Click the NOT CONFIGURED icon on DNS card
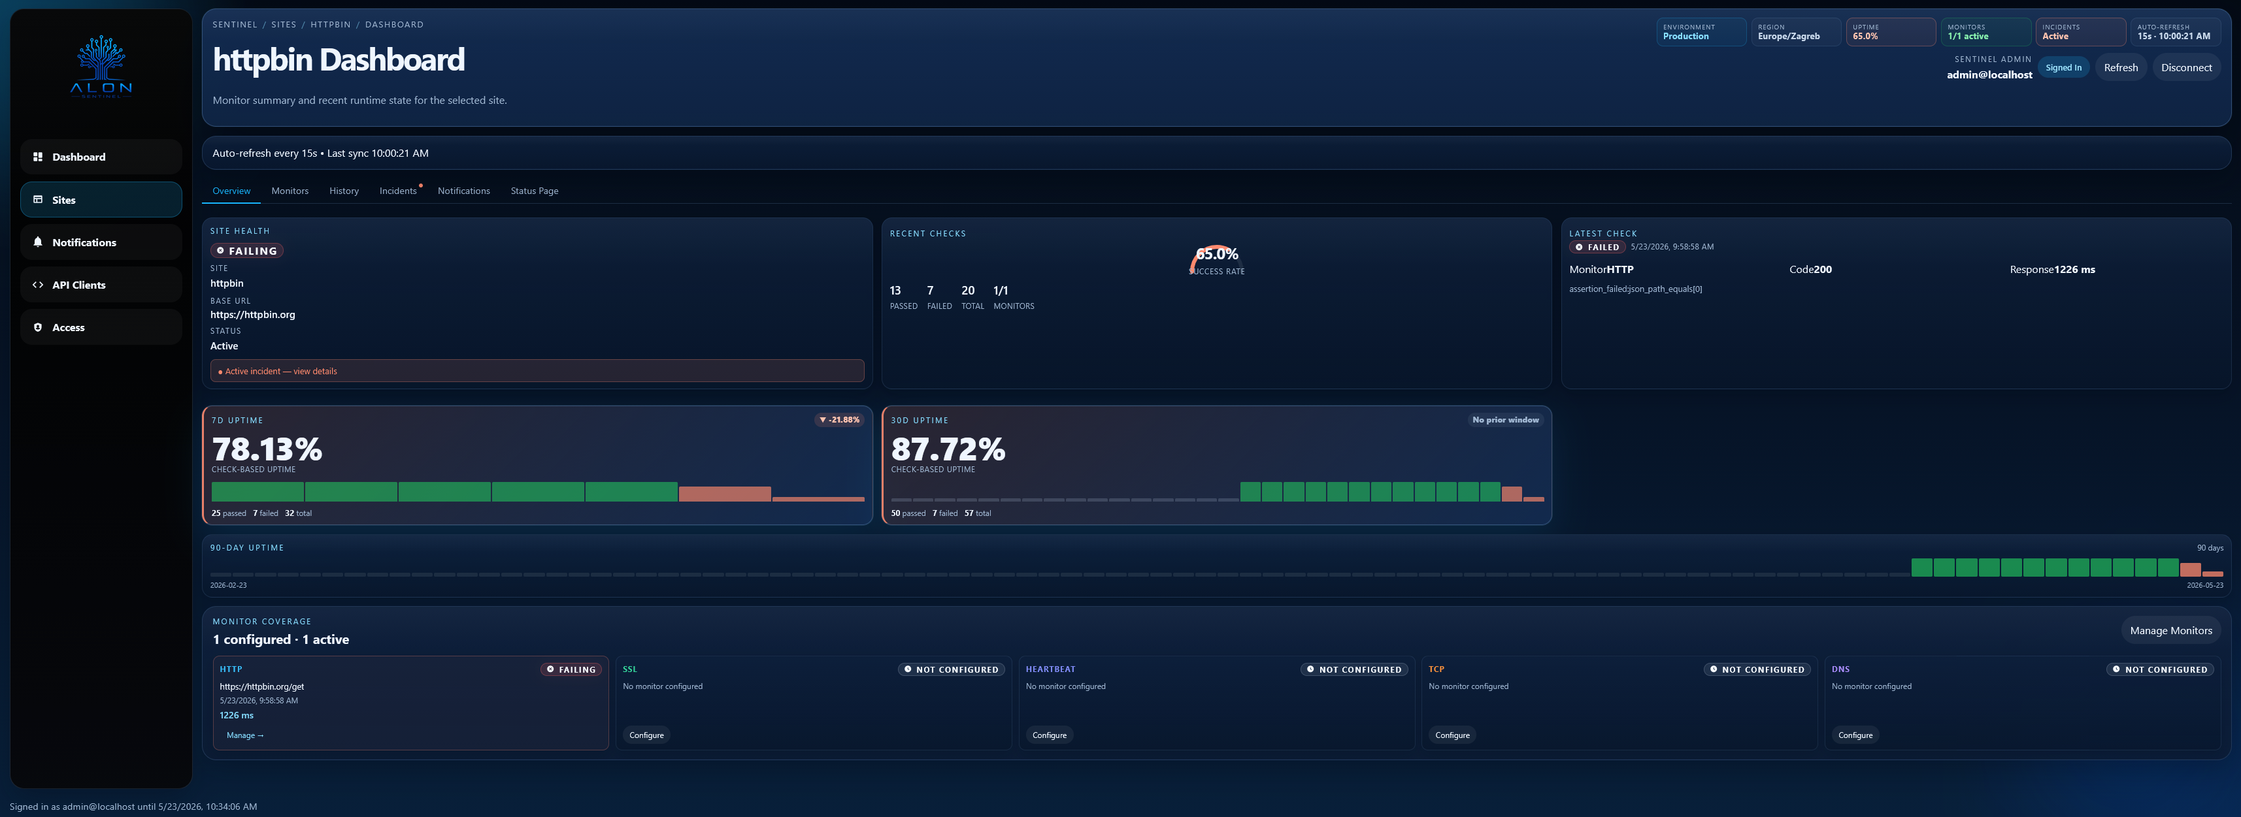 (2116, 669)
